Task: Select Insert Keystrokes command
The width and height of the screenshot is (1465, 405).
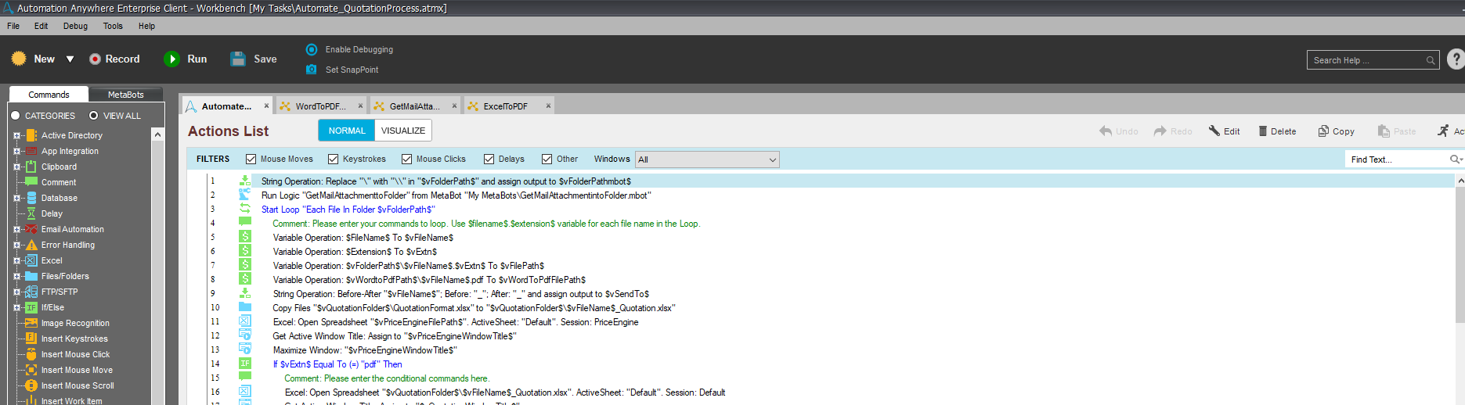Action: coord(74,339)
